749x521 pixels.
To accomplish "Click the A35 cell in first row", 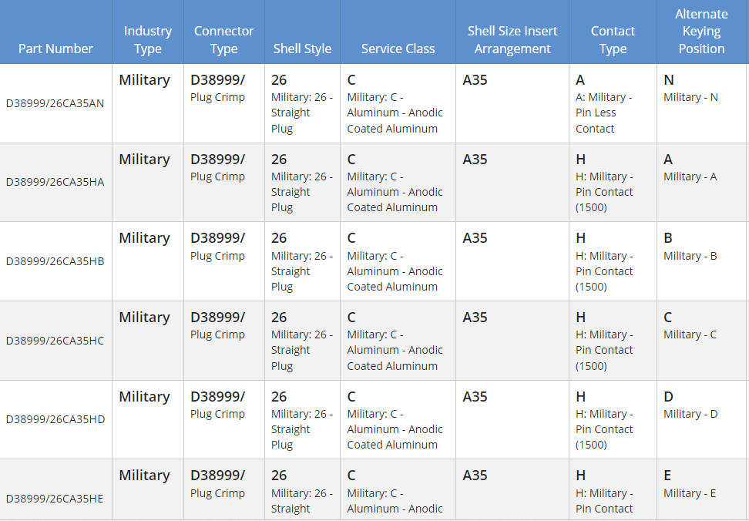I will point(475,80).
